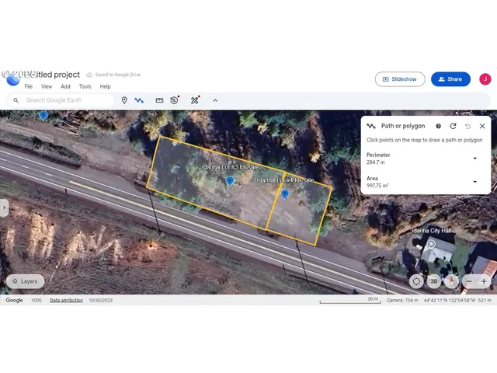
Task: Click the Share button
Action: click(450, 79)
